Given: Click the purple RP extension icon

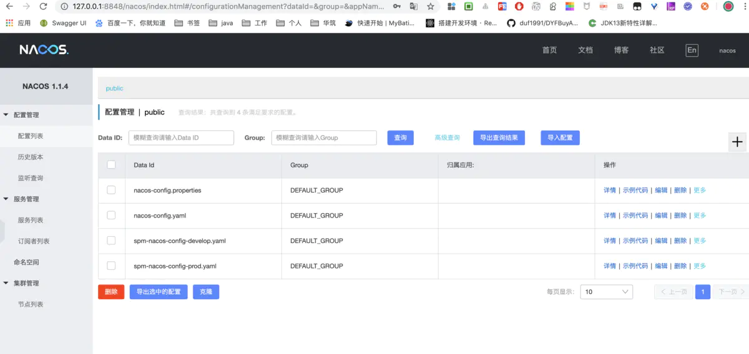Looking at the screenshot, I should [671, 6].
